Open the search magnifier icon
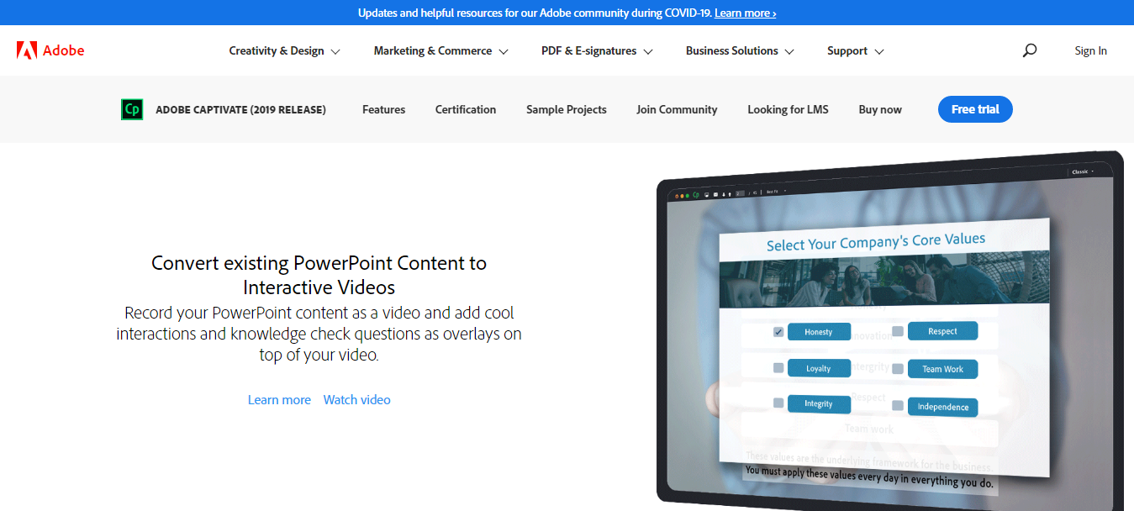The width and height of the screenshot is (1134, 511). coord(1030,50)
